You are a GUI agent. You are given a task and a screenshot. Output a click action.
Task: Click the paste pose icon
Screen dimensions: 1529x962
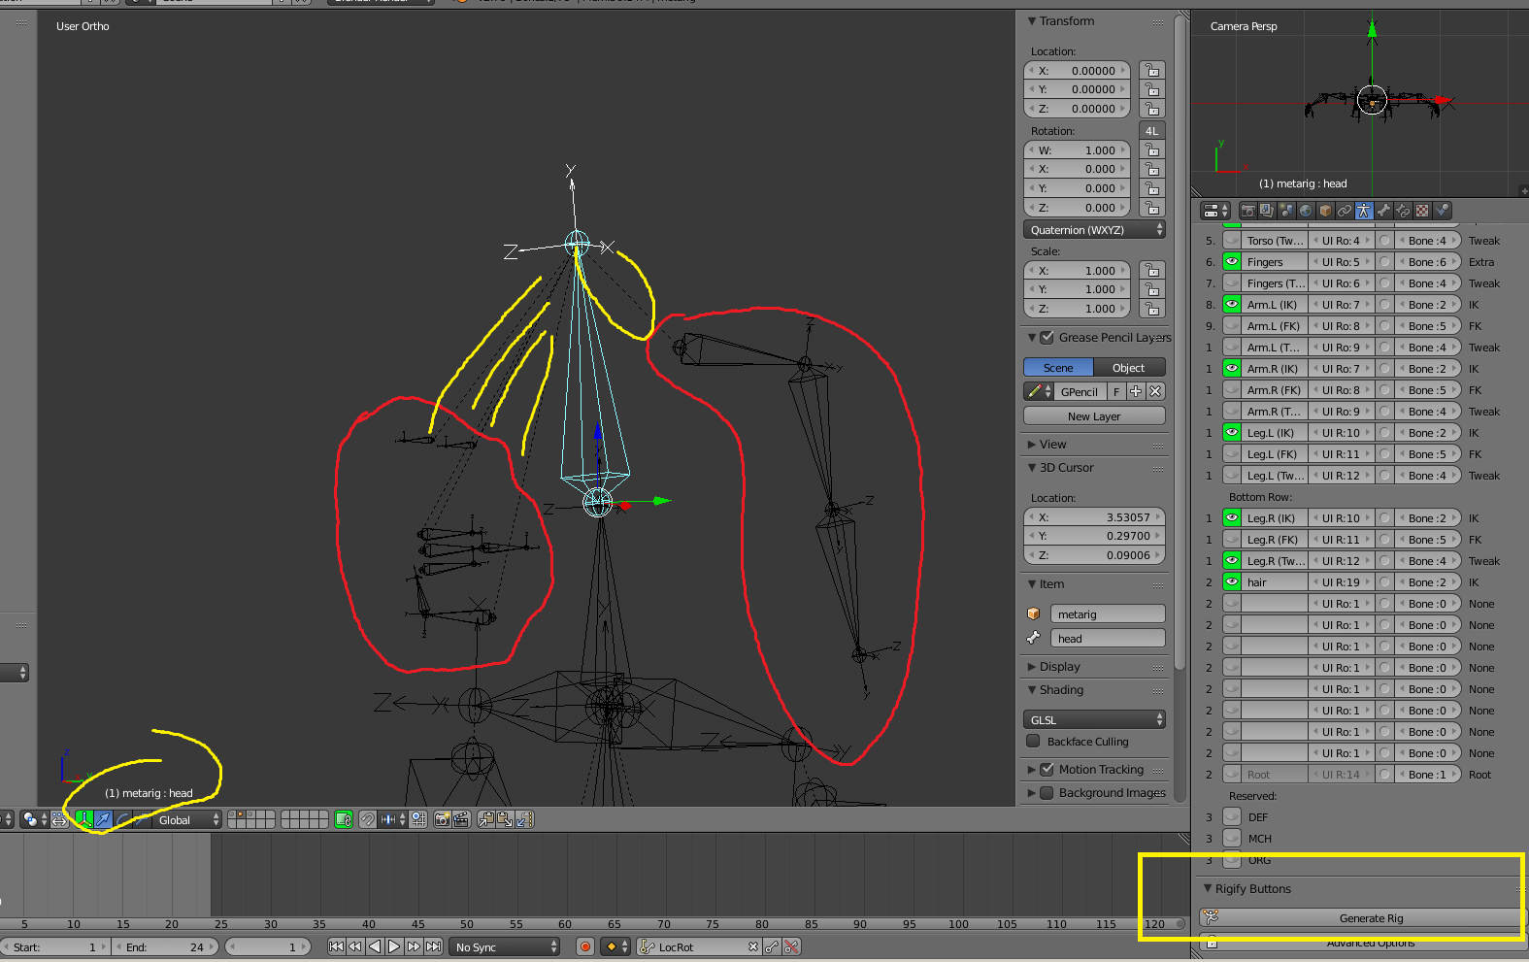click(x=505, y=820)
